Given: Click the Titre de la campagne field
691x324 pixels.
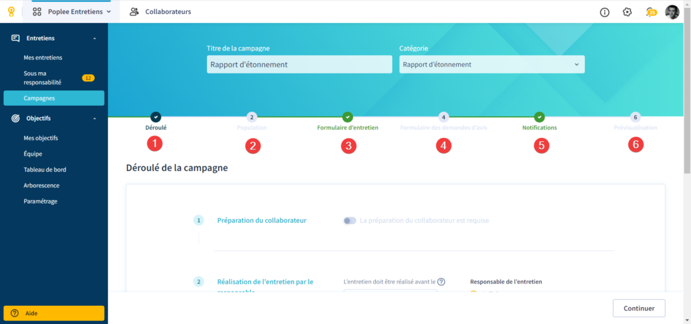Looking at the screenshot, I should point(299,64).
